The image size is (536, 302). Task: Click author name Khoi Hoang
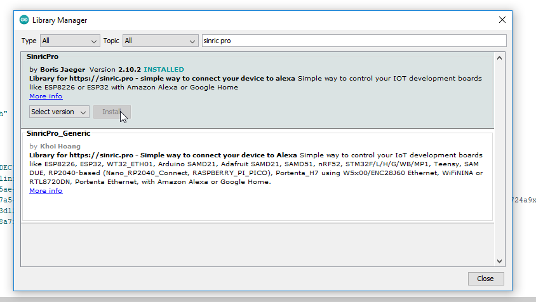coord(60,146)
